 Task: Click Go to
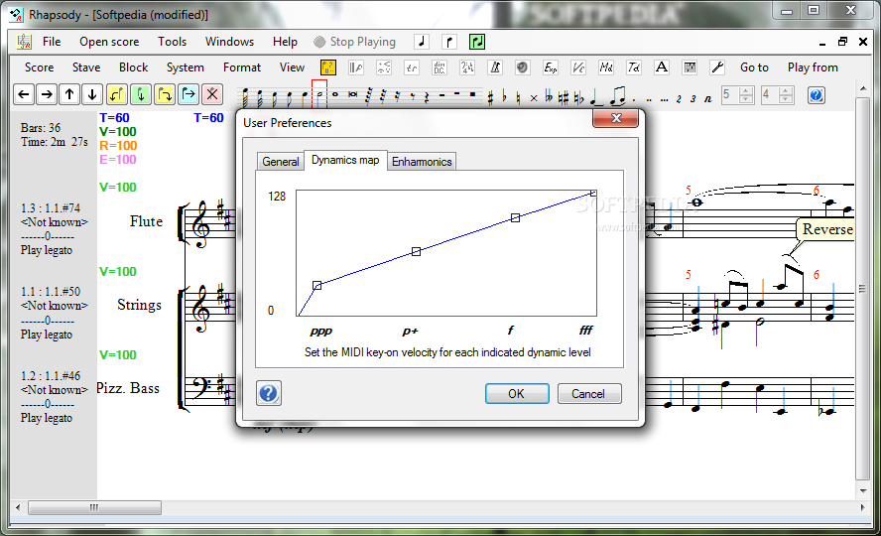coord(754,67)
